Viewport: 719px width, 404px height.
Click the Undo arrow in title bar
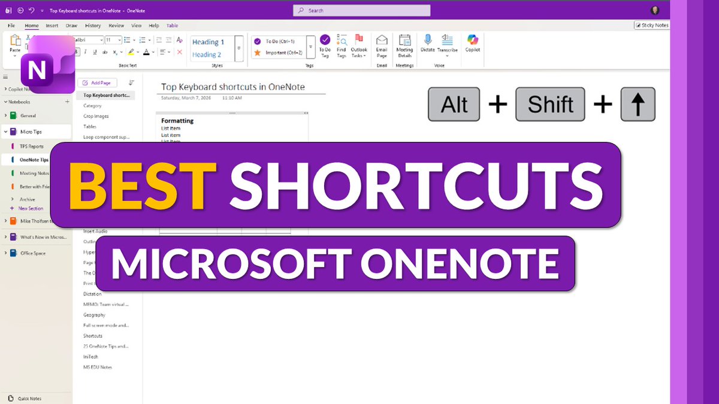click(x=32, y=11)
